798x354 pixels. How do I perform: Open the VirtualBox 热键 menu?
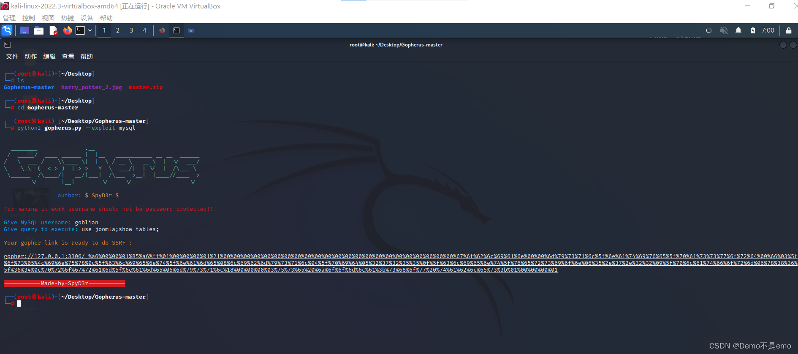pyautogui.click(x=68, y=18)
